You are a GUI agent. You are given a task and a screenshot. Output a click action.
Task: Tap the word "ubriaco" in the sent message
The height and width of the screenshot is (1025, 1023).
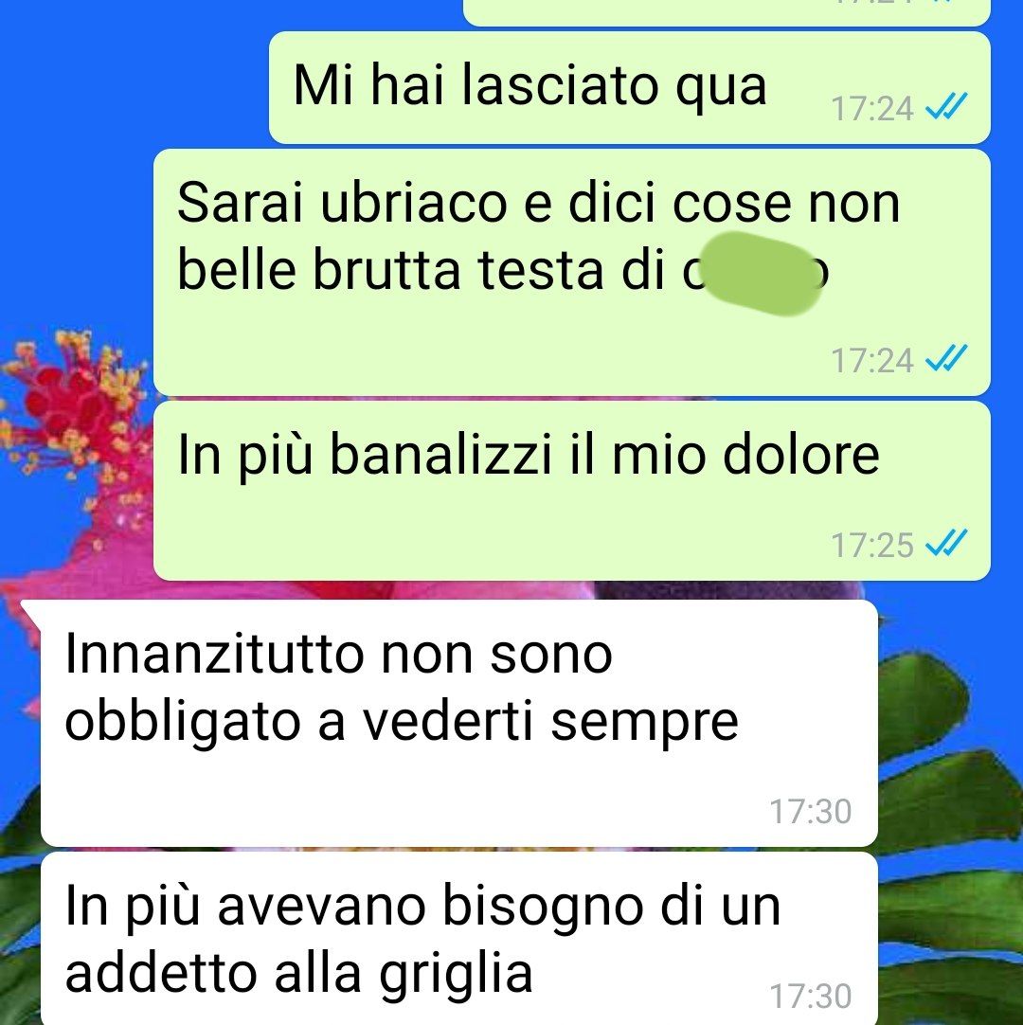pos(414,204)
